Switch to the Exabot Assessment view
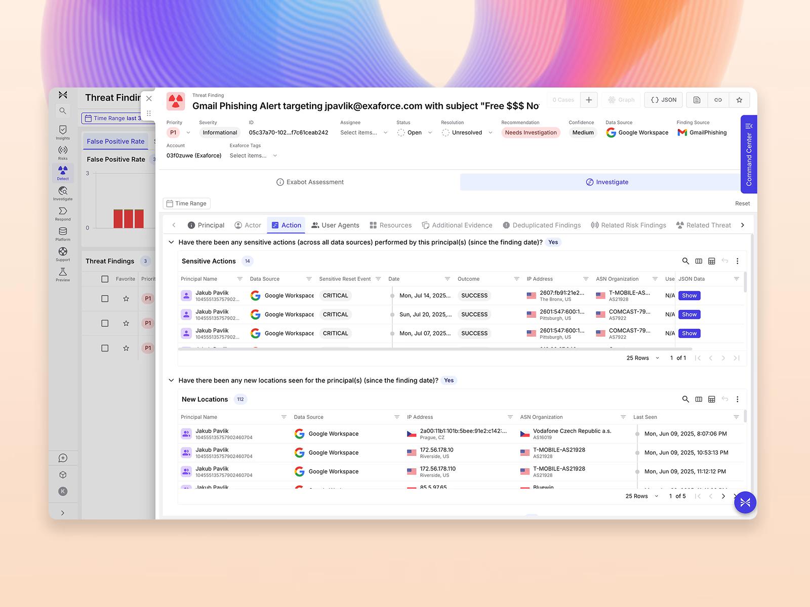This screenshot has width=810, height=607. pos(310,182)
